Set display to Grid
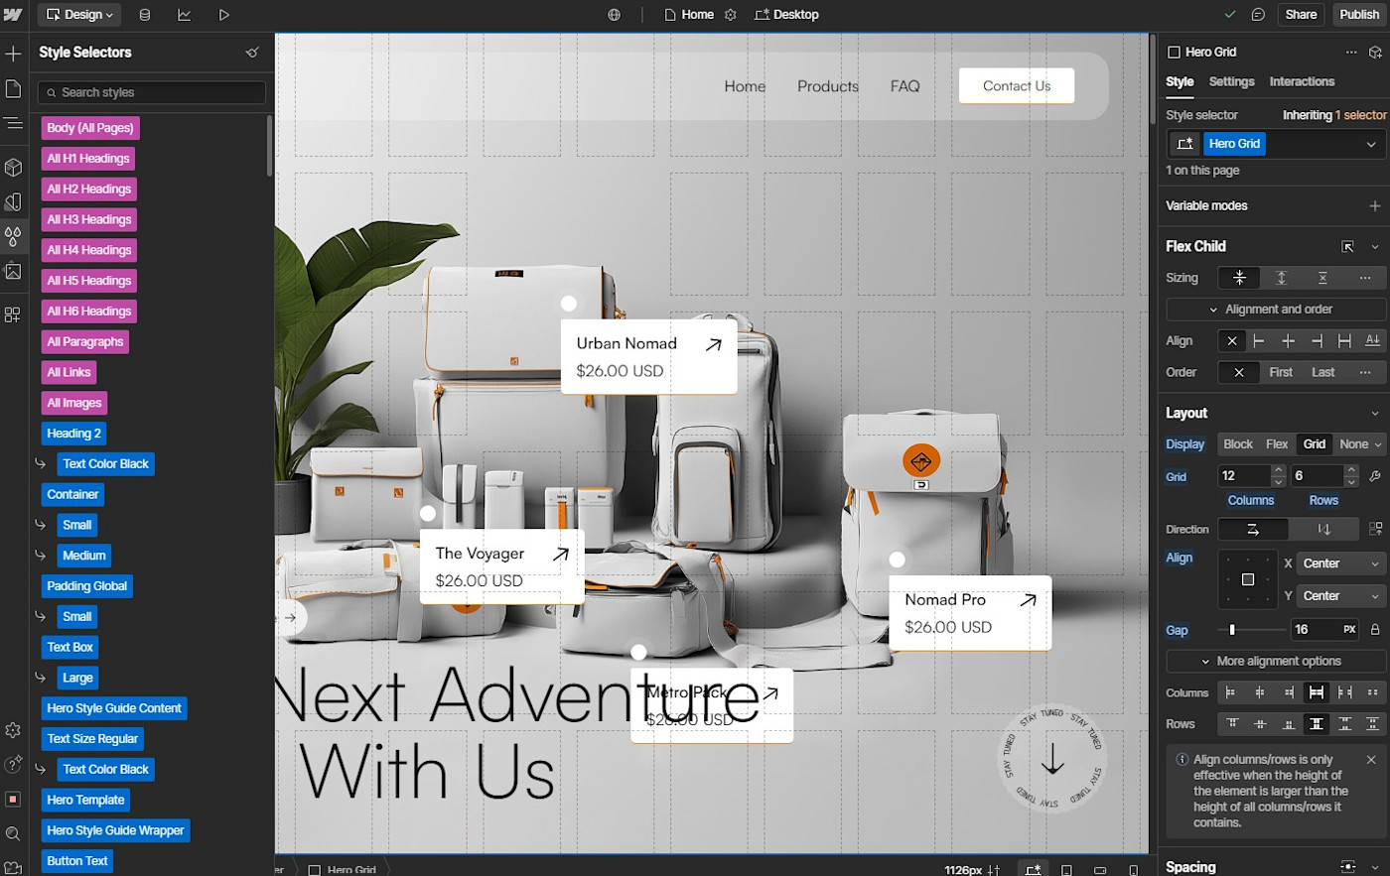 coord(1315,444)
